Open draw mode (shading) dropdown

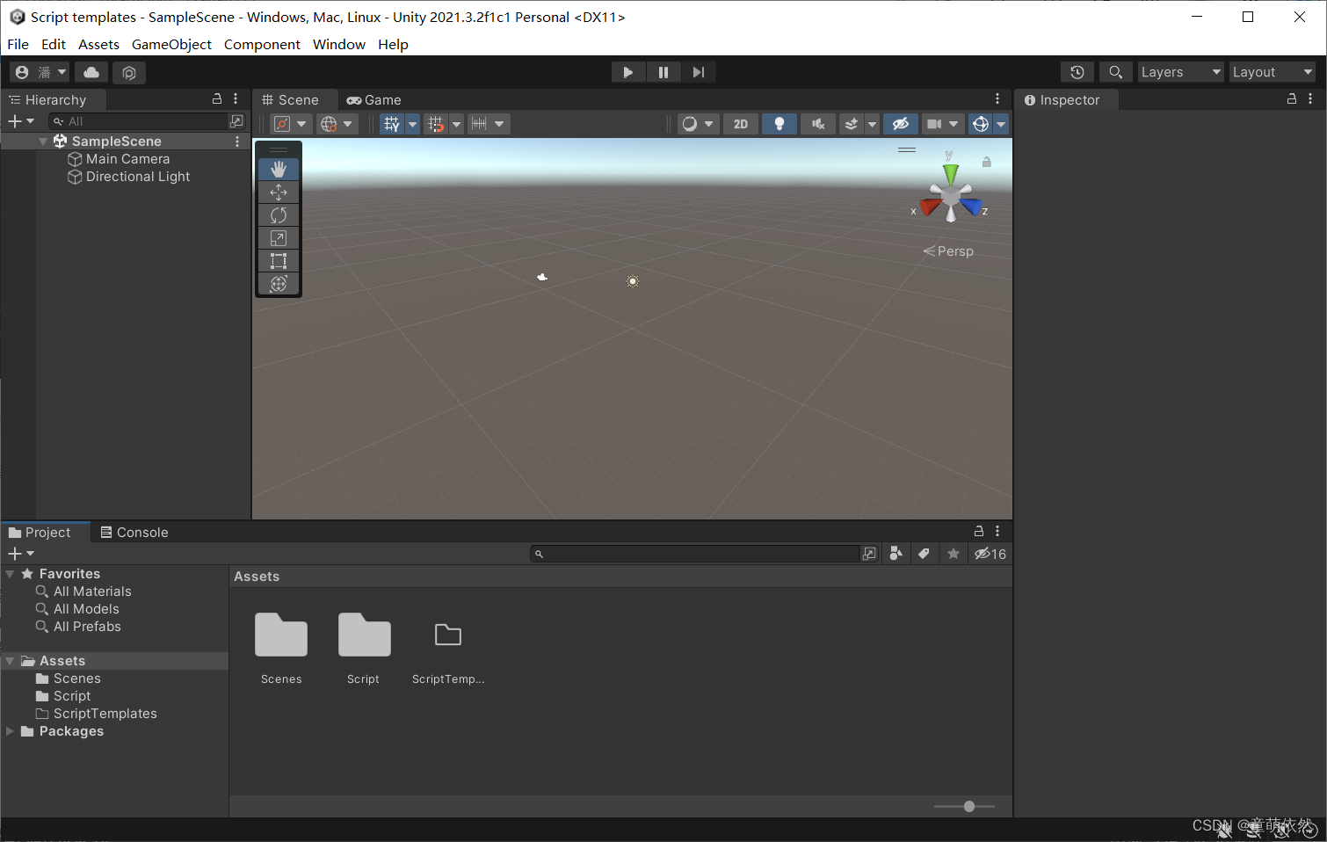tap(698, 124)
